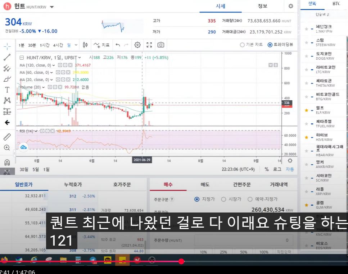Select the crosshair cursor tool
Image resolution: width=348 pixels, height=274 pixels.
click(7, 46)
